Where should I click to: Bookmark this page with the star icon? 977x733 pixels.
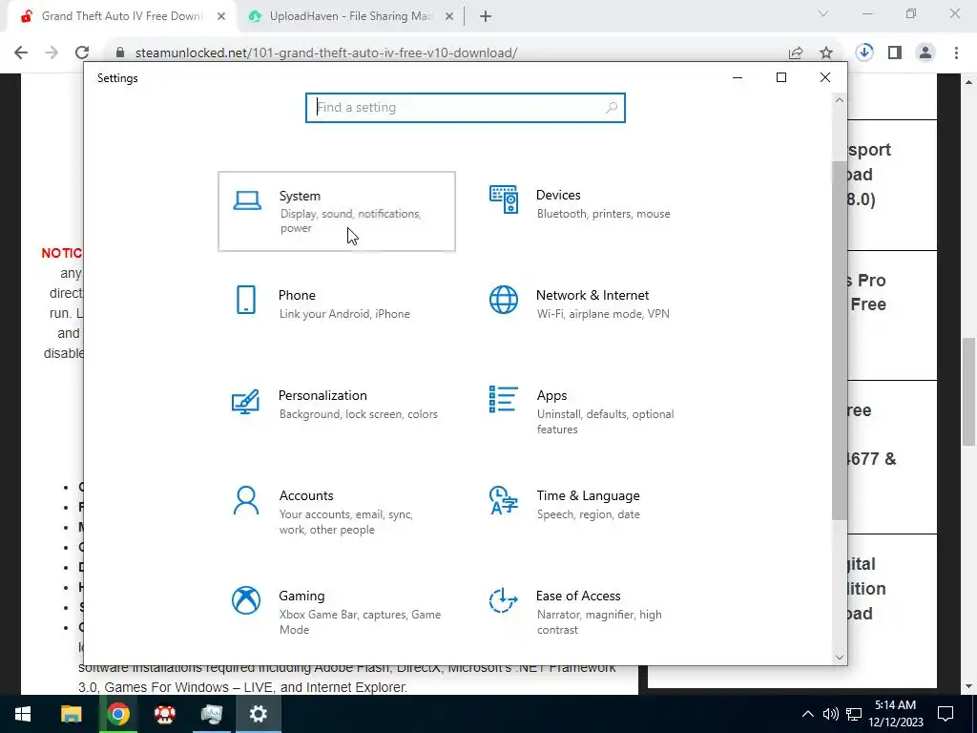826,53
